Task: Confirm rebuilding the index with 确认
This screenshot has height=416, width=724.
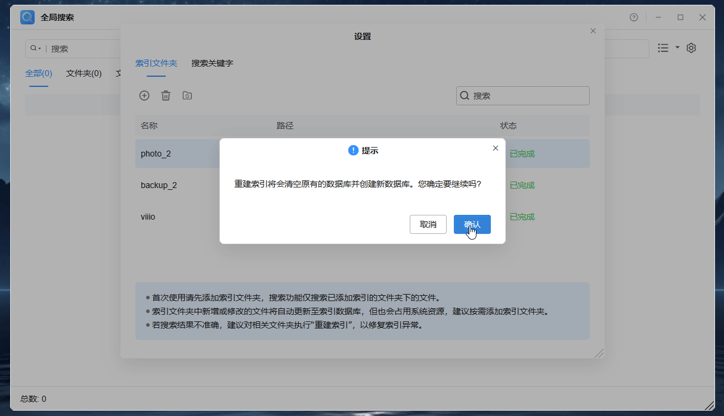Action: [472, 224]
